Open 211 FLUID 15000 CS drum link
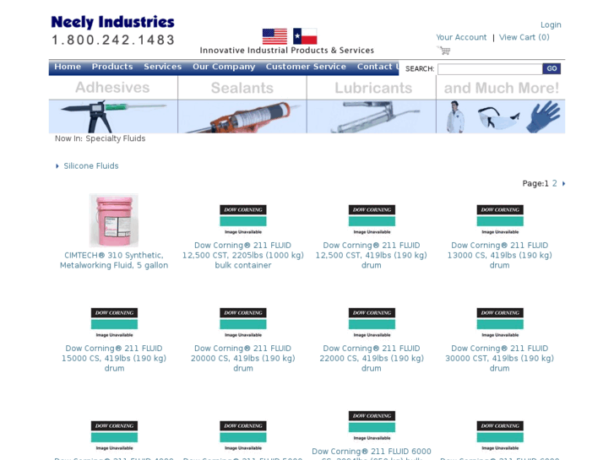The height and width of the screenshot is (460, 614). click(x=114, y=358)
